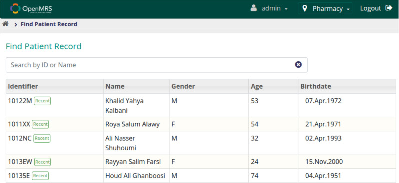Click the breadcrumb chevron separator
The height and width of the screenshot is (183, 399).
(x=16, y=24)
